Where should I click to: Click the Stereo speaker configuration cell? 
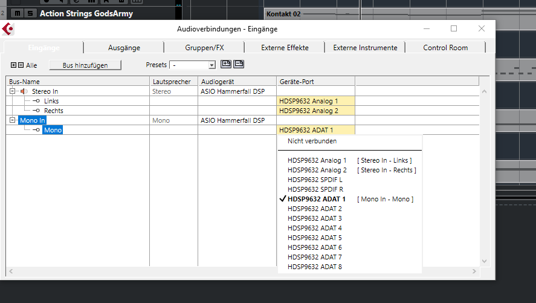173,91
